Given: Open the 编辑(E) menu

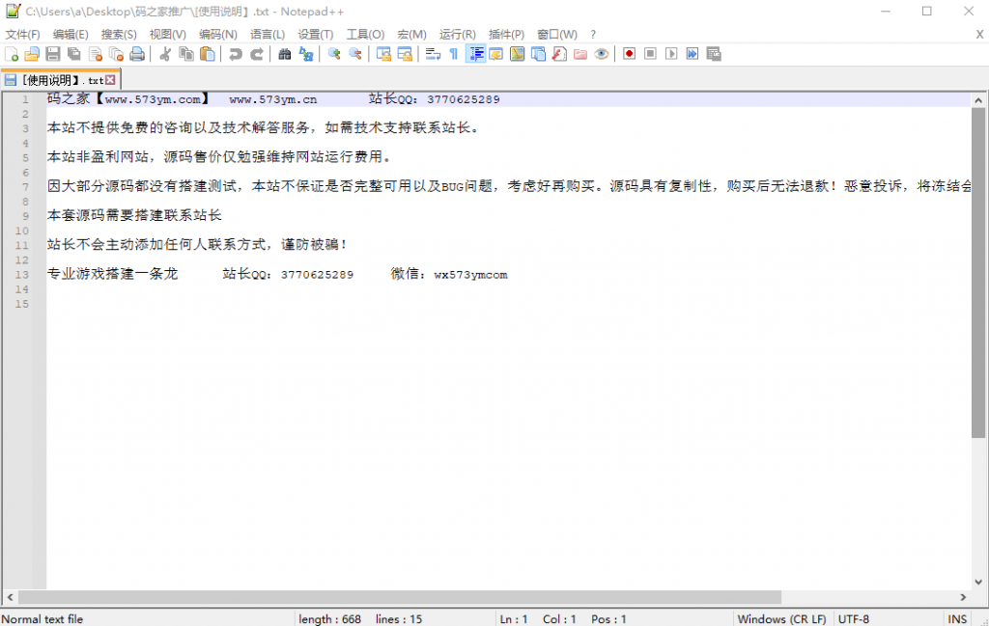Looking at the screenshot, I should coord(71,35).
